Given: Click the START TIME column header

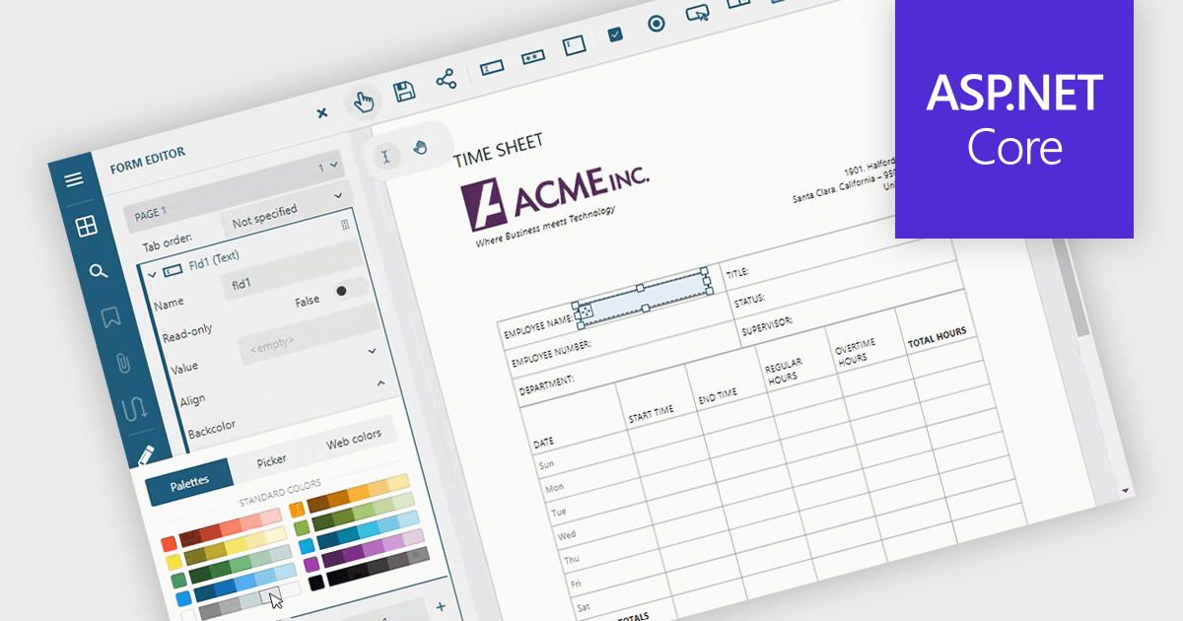Looking at the screenshot, I should pyautogui.click(x=651, y=415).
